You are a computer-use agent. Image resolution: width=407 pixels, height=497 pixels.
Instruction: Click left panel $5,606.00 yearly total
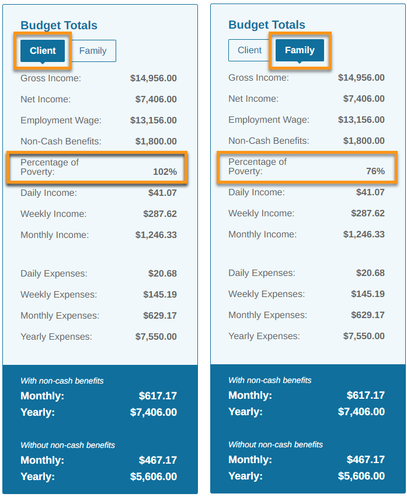coord(154,477)
